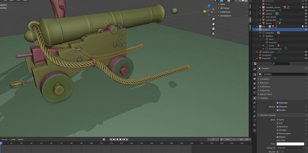
Task: Open the Object Constraints properties tab icon
Action: click(x=254, y=116)
